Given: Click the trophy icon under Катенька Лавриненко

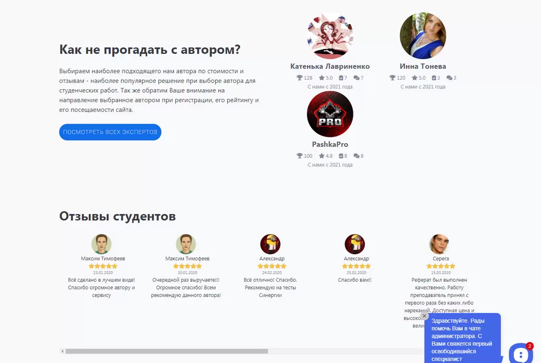Looking at the screenshot, I should click(x=300, y=78).
